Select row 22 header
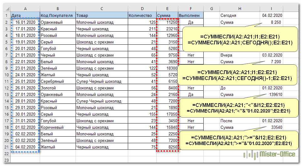Screen dimensions: 302x166 coord(6,153)
